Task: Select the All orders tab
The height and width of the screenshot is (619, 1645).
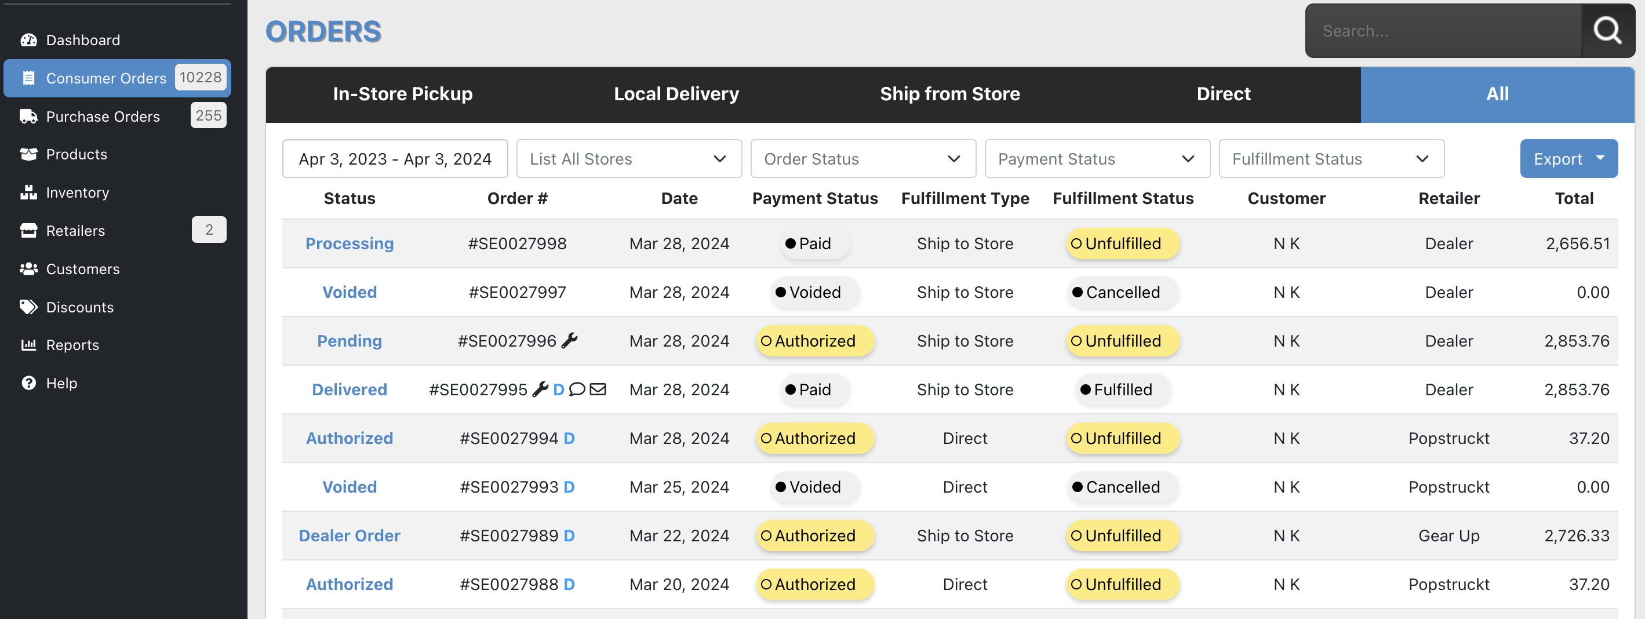Action: 1498,94
